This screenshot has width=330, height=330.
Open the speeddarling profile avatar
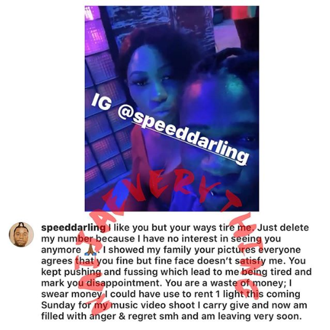coord(21,235)
